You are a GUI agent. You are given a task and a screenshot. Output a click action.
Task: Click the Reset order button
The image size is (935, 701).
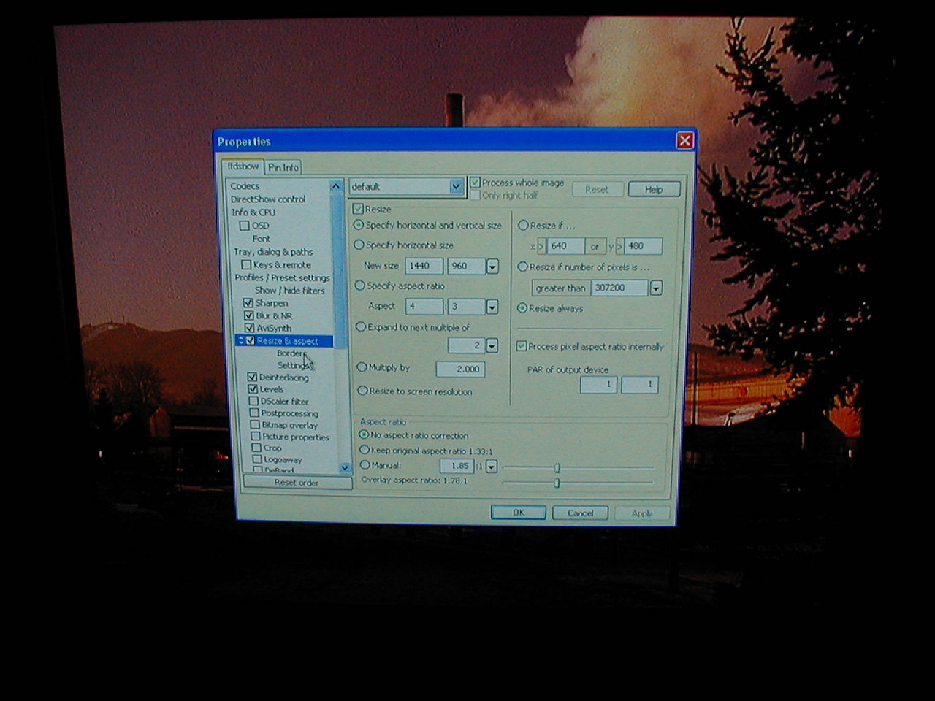[297, 483]
